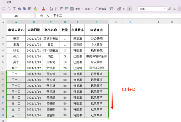Click the merge cells arrow icon
181x122 pixels.
coord(72,9)
